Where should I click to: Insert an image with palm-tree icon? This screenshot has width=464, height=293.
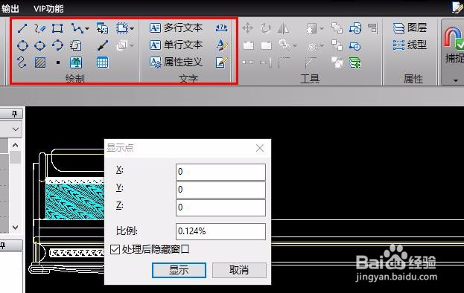coord(76,62)
